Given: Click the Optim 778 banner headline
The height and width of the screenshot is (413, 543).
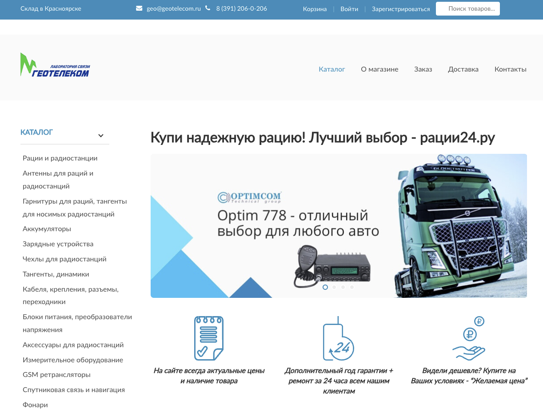Looking at the screenshot, I should coord(298,223).
